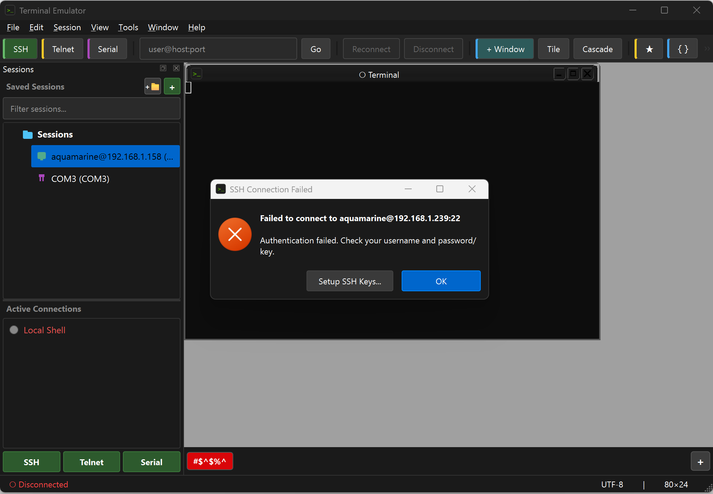The width and height of the screenshot is (713, 494).
Task: Open the Session menu
Action: [x=67, y=27]
